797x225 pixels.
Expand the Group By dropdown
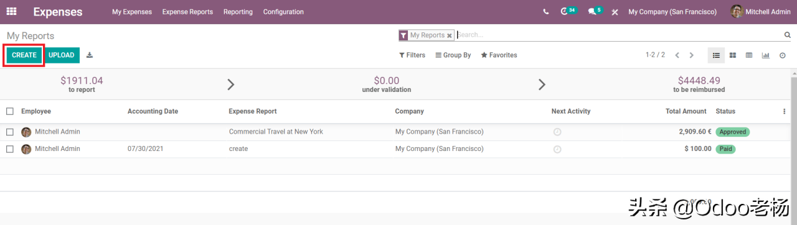453,55
